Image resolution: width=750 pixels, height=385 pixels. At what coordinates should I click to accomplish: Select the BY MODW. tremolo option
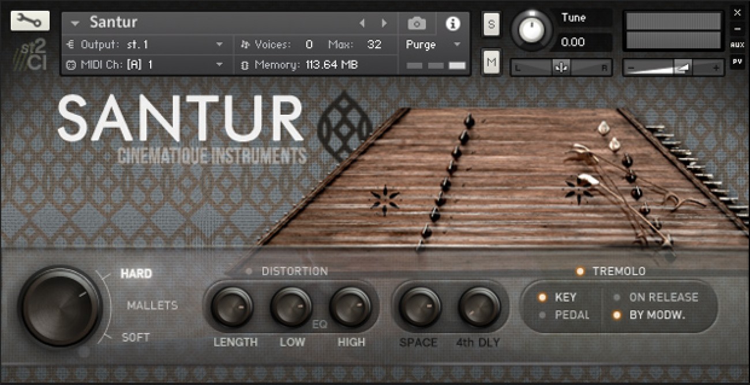pos(617,315)
